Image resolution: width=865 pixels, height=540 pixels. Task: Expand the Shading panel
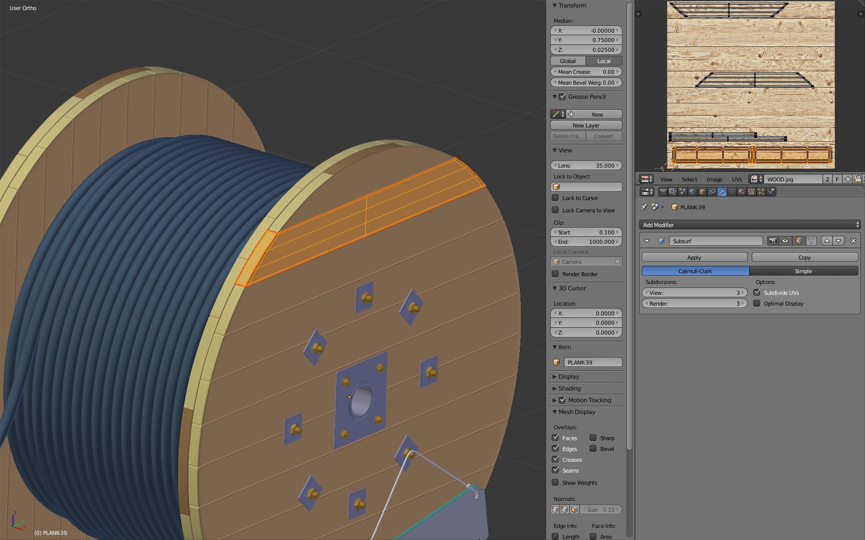click(555, 388)
